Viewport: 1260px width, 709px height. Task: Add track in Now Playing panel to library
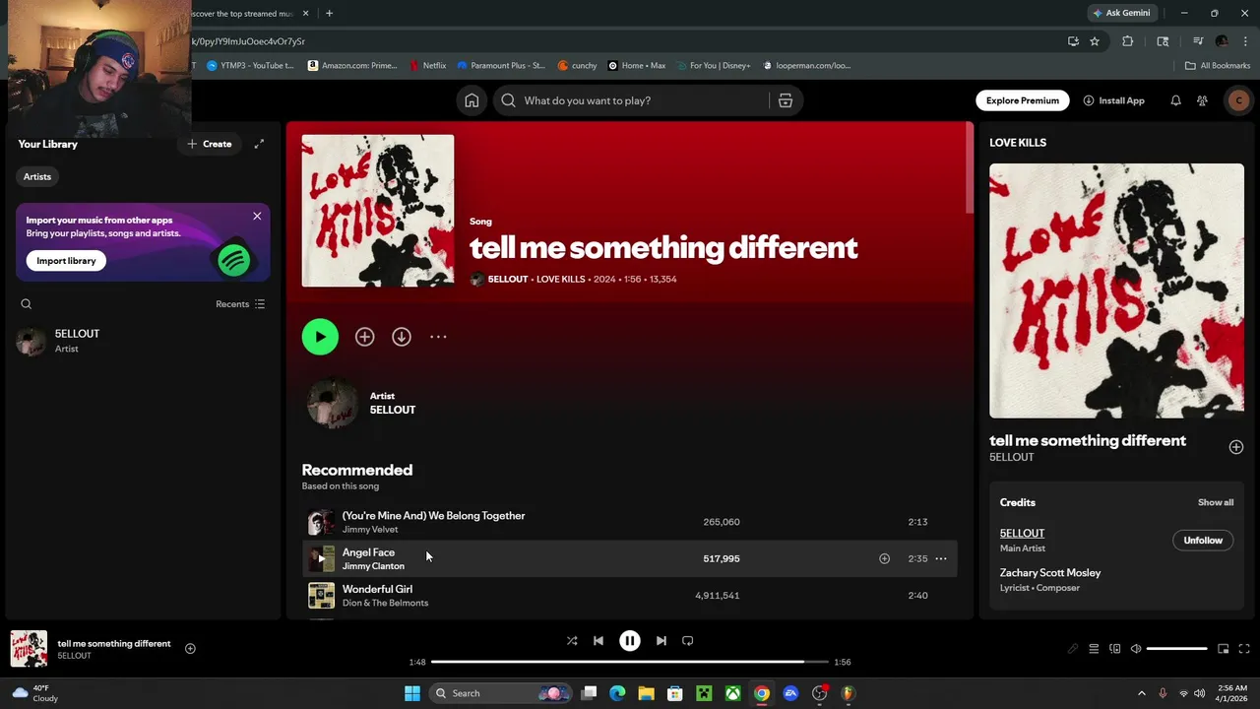coord(1236,447)
